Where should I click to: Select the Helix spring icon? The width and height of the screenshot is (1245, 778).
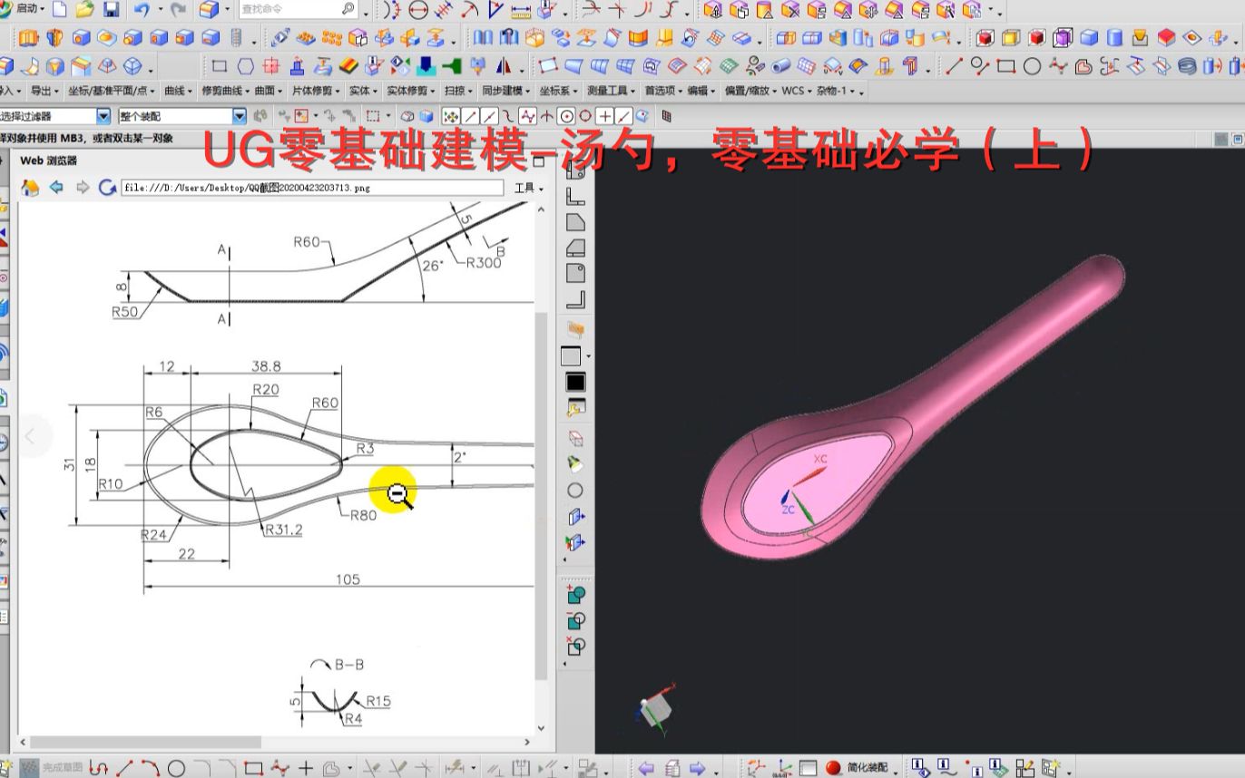click(x=1186, y=66)
